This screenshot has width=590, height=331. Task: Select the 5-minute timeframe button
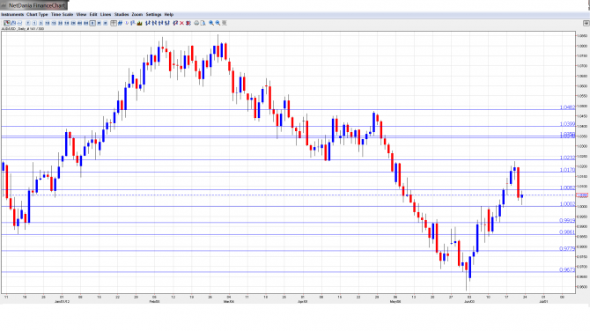pyautogui.click(x=41, y=23)
